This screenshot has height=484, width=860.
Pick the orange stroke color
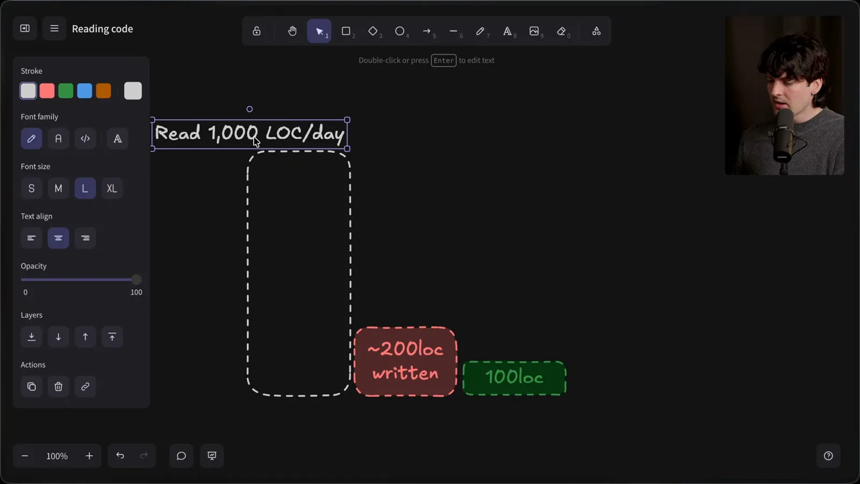(x=103, y=91)
